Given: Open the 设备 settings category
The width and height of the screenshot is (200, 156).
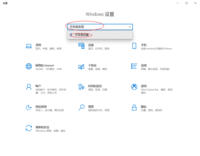Looking at the screenshot, I should click(x=91, y=45).
